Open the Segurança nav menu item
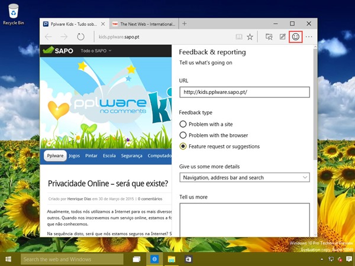 click(131, 155)
